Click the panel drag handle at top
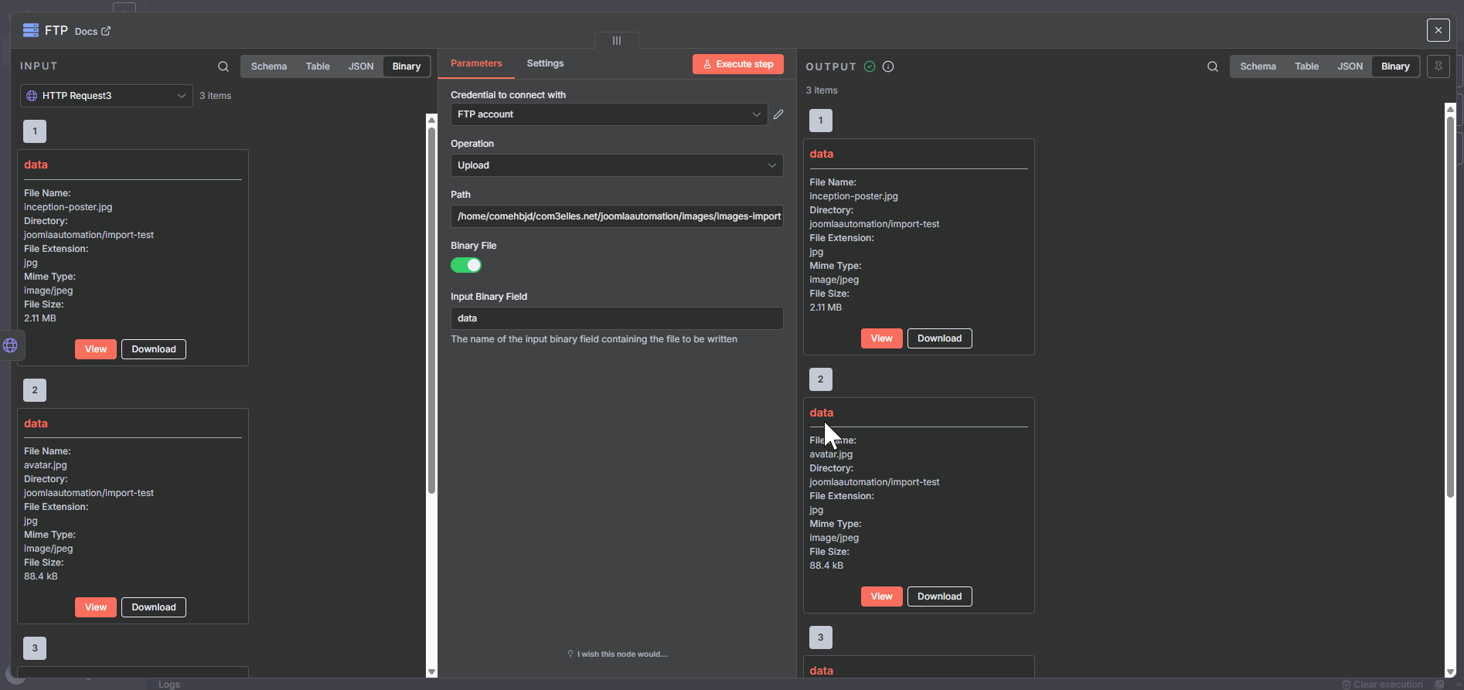This screenshot has width=1464, height=690. (616, 40)
